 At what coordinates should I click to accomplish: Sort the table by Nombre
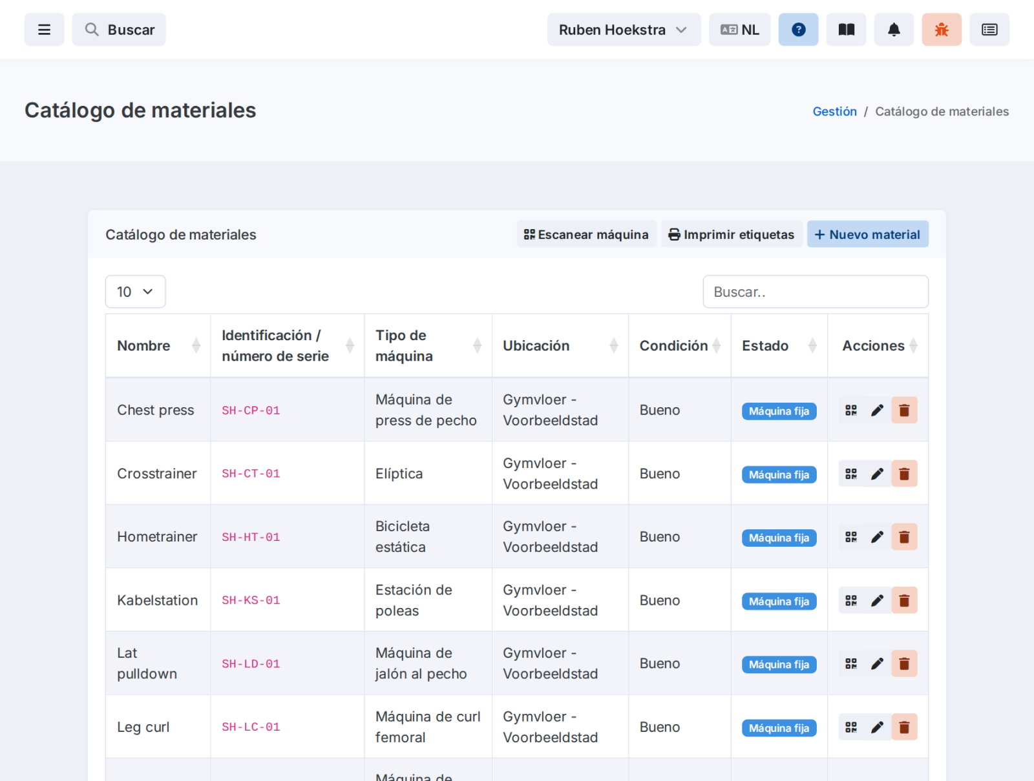tap(158, 346)
